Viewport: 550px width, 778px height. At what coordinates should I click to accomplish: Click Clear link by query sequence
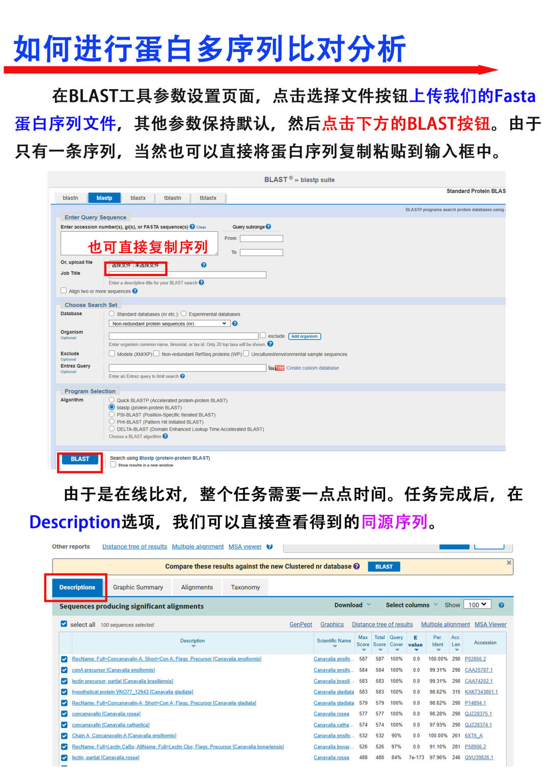click(201, 227)
